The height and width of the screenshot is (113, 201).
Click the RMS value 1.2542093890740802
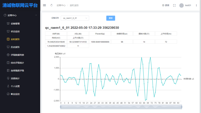coord(56,46)
